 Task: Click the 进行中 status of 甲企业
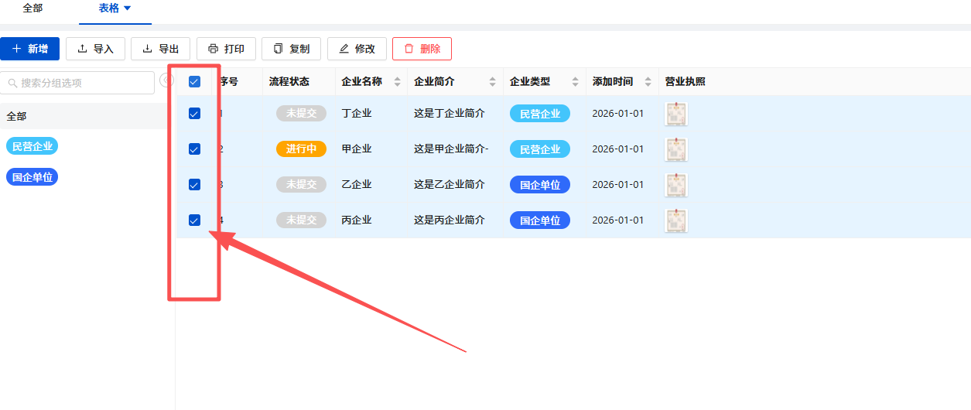[x=301, y=149]
